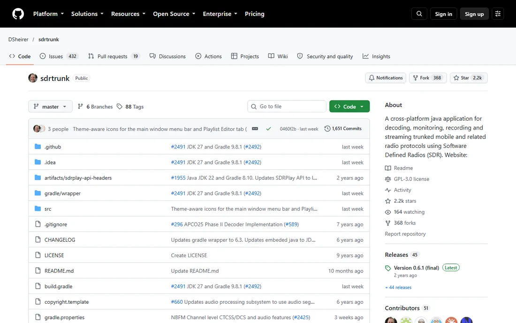Image resolution: width=516 pixels, height=323 pixels.
Task: Click the Report repository link
Action: [405, 234]
